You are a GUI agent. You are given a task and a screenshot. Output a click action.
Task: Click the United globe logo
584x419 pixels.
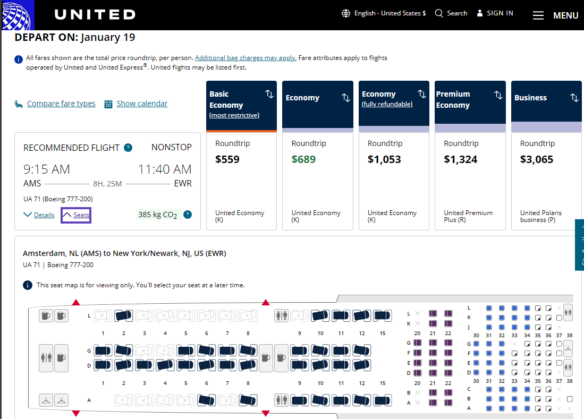[x=17, y=15]
